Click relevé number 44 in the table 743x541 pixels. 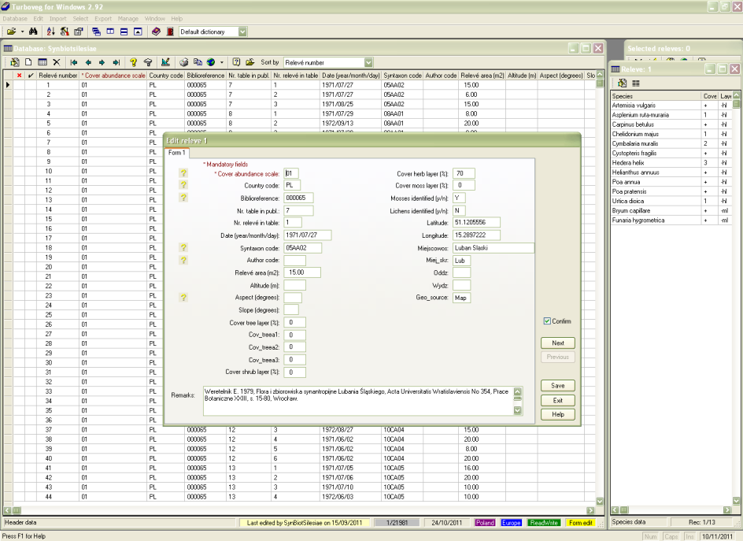(x=48, y=496)
